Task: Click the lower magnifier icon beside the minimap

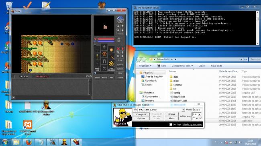Action: tap(118, 30)
